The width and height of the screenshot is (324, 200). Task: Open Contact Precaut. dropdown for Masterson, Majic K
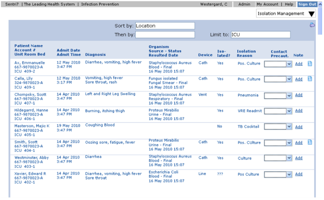(278, 126)
